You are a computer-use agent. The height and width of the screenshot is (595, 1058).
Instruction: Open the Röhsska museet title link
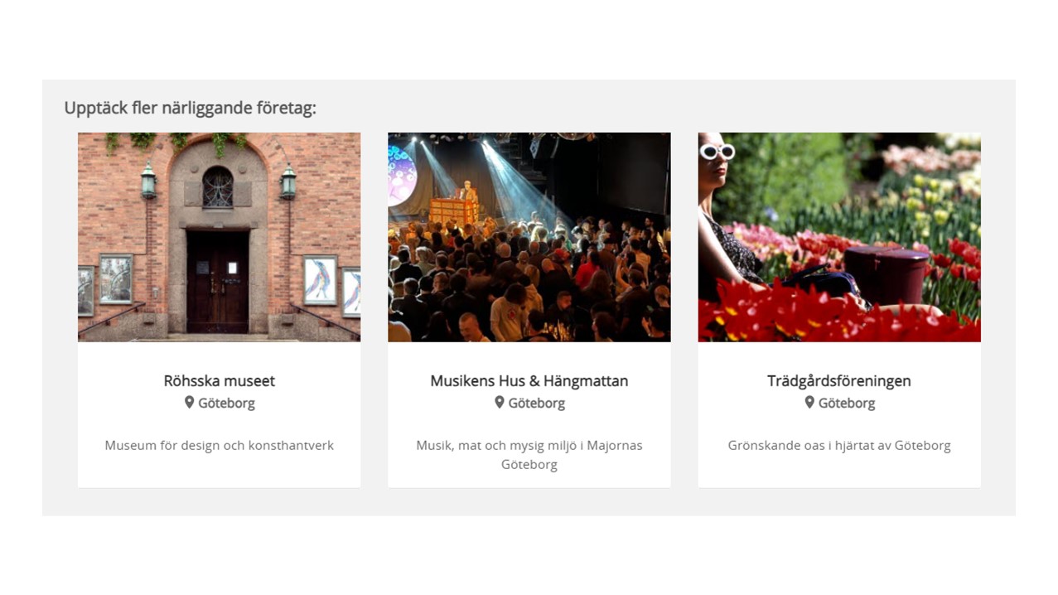click(219, 380)
